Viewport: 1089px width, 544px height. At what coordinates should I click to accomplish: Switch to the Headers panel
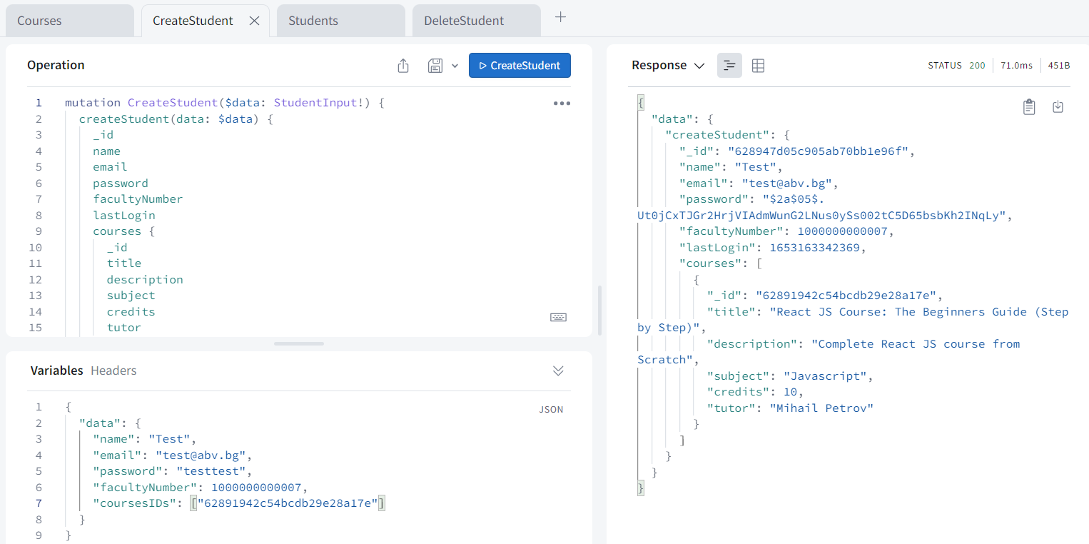(113, 371)
